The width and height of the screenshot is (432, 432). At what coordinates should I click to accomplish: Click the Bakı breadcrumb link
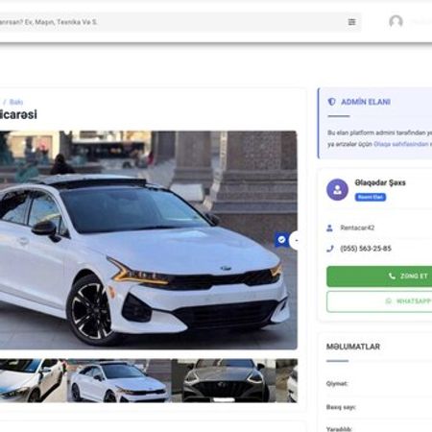(x=16, y=102)
